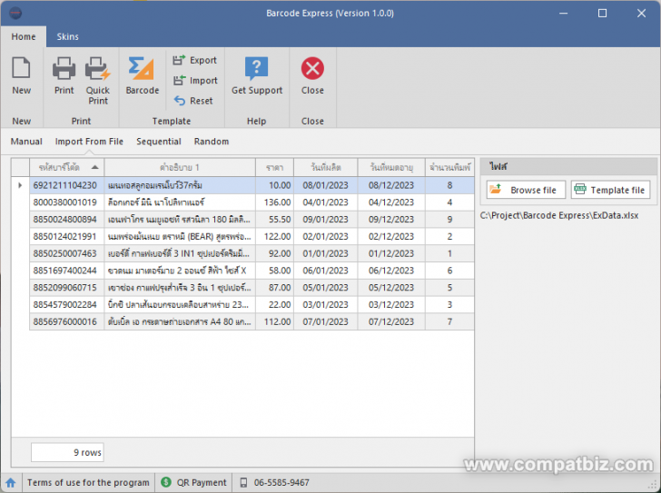Click print quantity cell 8

(x=449, y=185)
